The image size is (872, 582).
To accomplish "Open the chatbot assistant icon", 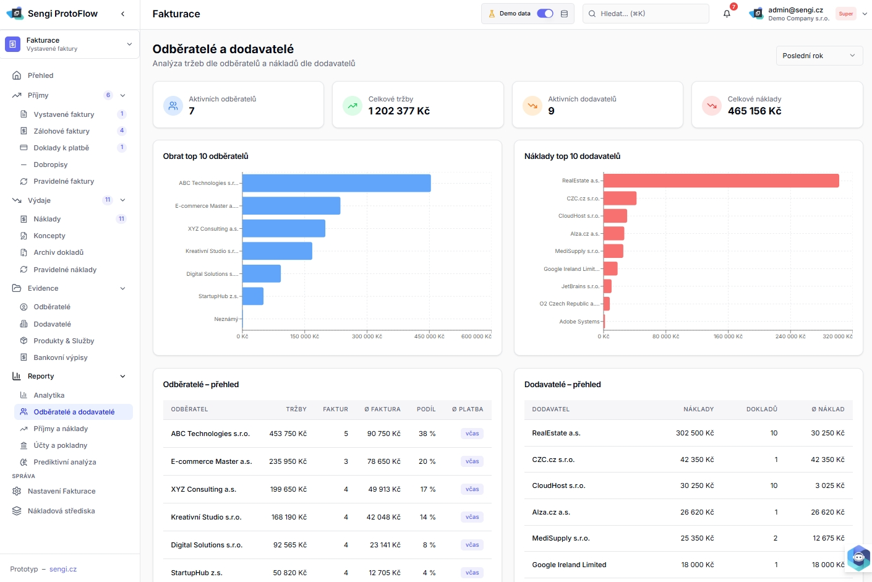I will click(x=858, y=558).
